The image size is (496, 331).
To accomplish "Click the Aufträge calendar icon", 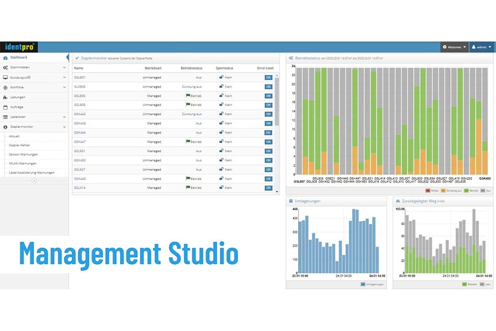I will [x=6, y=107].
